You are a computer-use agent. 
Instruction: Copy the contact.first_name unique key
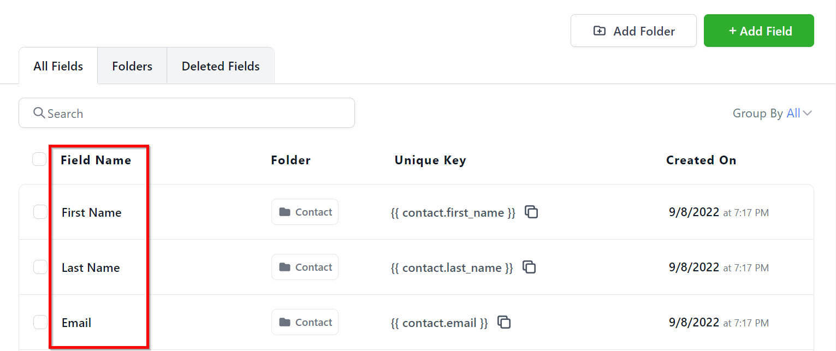[x=531, y=212]
